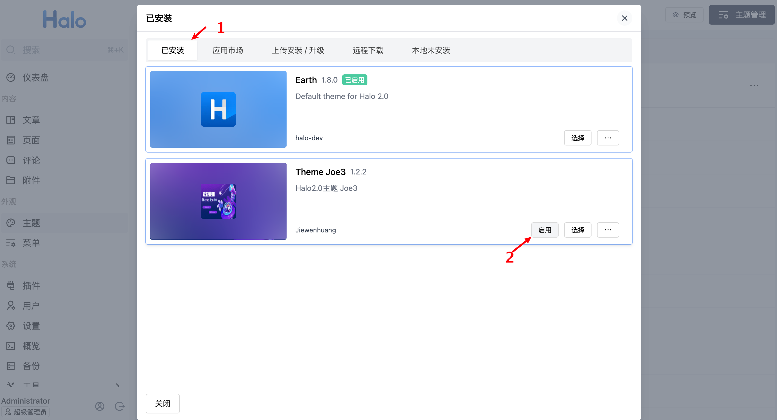Click description Default theme for Halo 2.0

click(342, 96)
